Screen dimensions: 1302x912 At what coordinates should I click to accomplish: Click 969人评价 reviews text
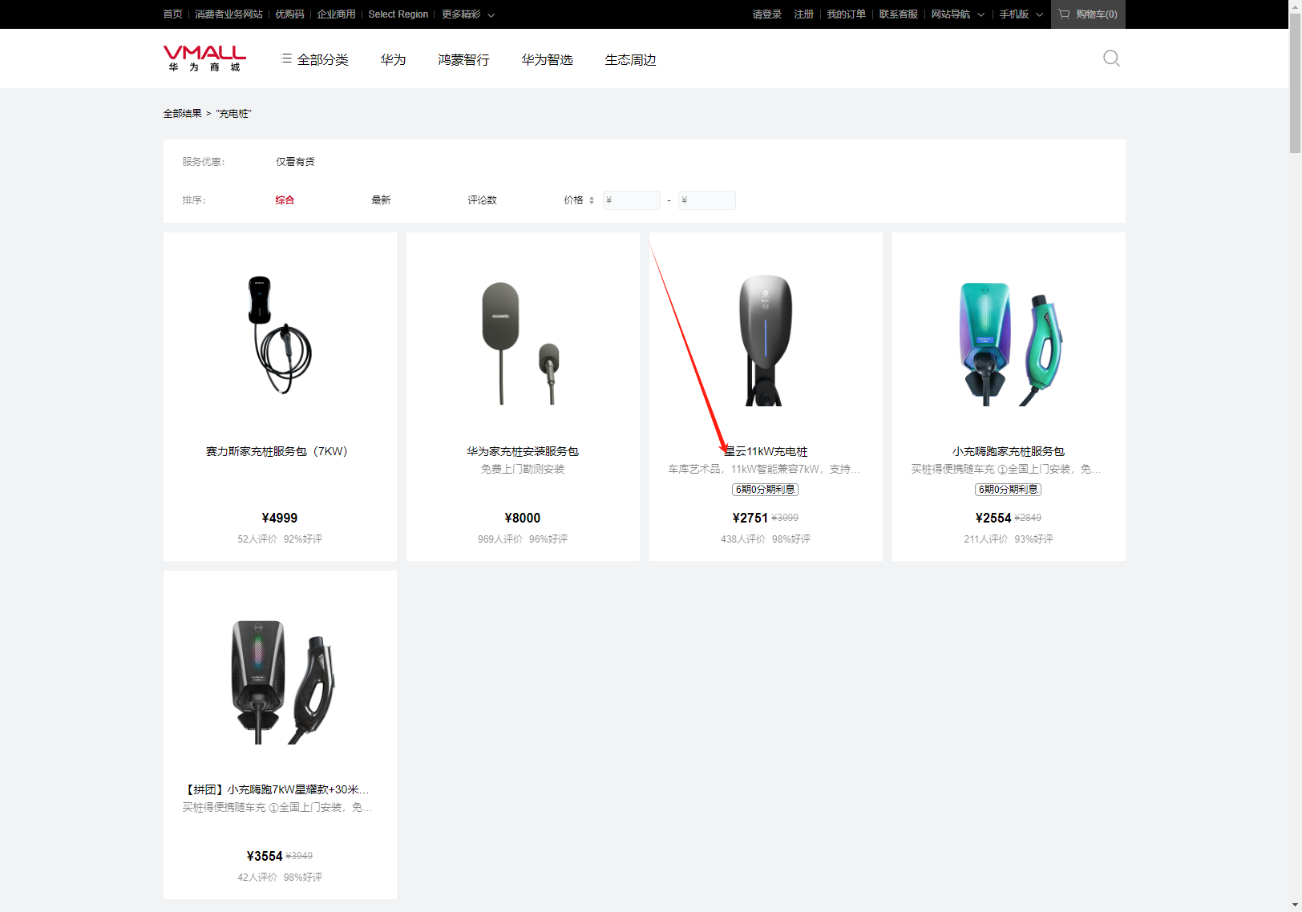tap(500, 539)
